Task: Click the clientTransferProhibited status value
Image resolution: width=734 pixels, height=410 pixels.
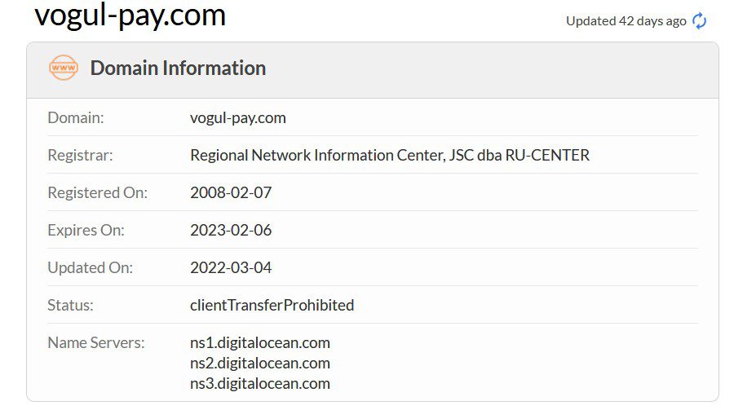Action: click(272, 305)
